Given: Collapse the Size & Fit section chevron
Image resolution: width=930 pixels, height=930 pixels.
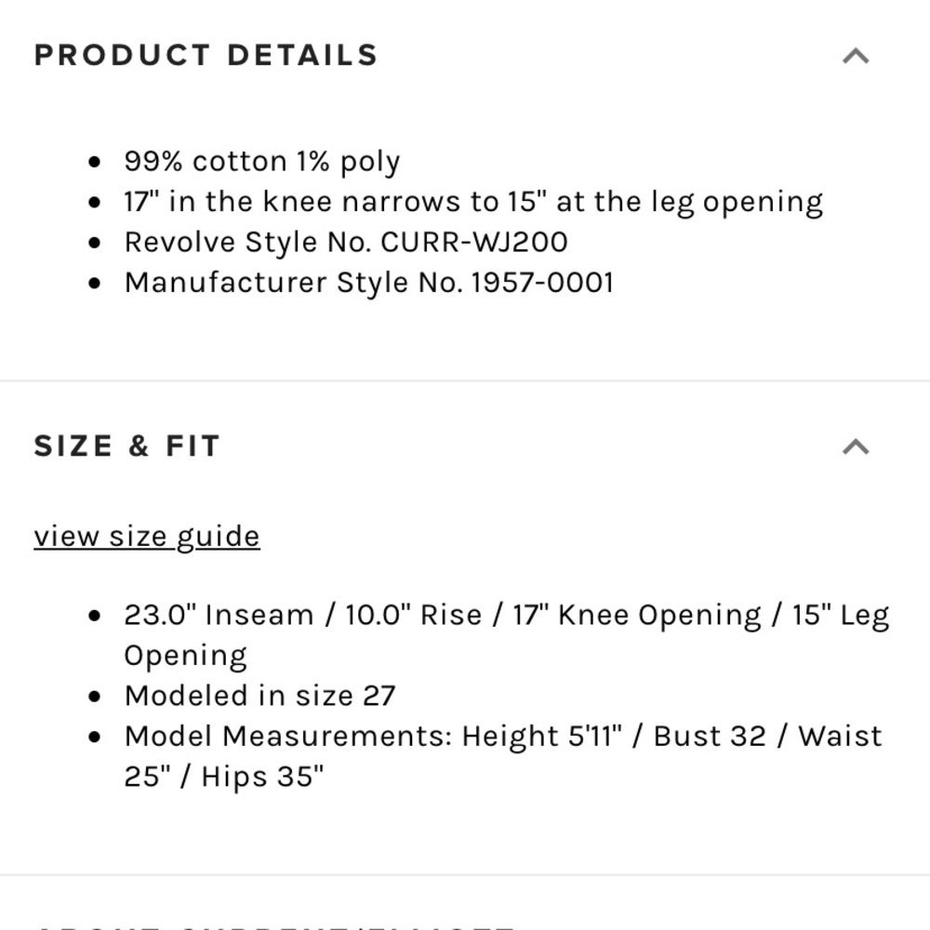Looking at the screenshot, I should click(856, 447).
